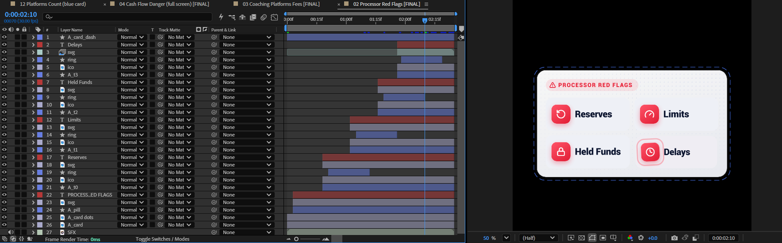Image resolution: width=782 pixels, height=243 pixels.
Task: Toggle visibility of Reserves layer
Action: click(x=4, y=157)
